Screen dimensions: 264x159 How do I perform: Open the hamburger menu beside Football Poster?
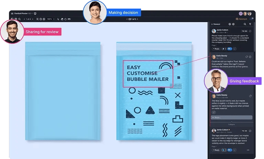(x=12, y=13)
